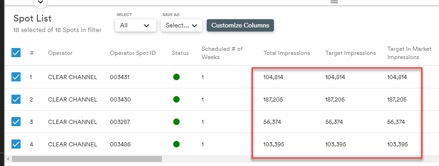Viewport: 439px width, 166px height.
Task: Uncheck the checkbox for spot row 4
Action: 16,144
